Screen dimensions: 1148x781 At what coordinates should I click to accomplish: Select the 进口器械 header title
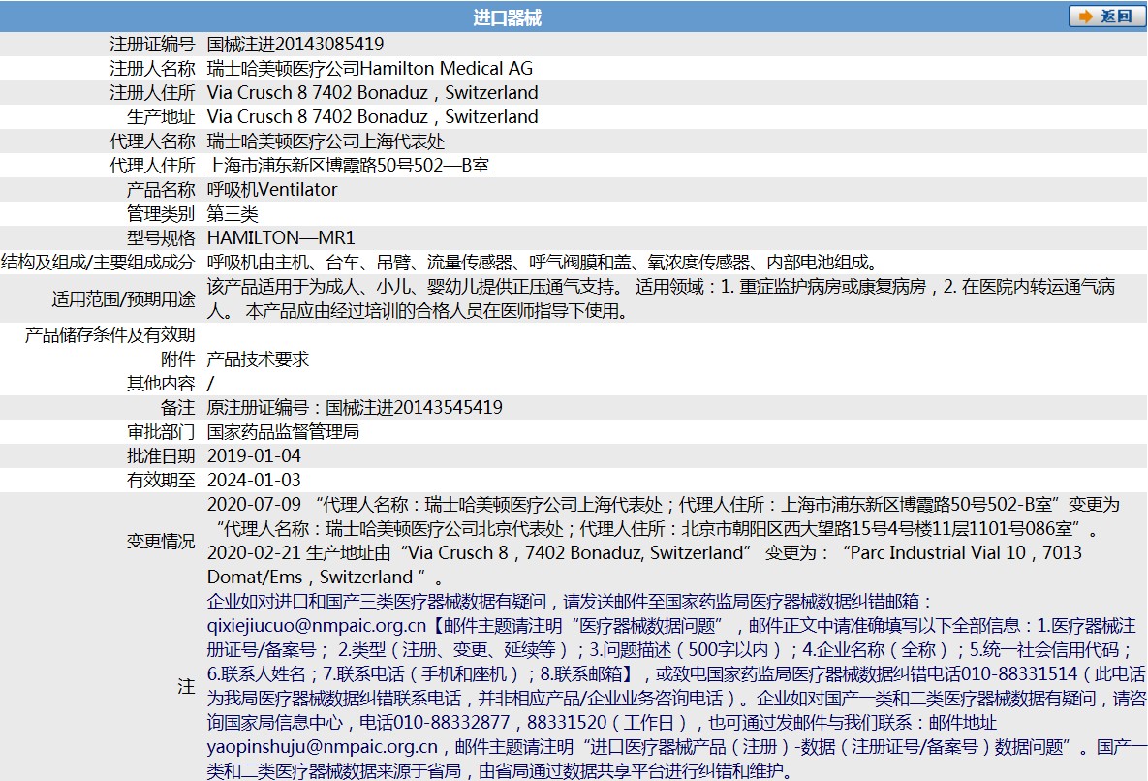pos(507,17)
